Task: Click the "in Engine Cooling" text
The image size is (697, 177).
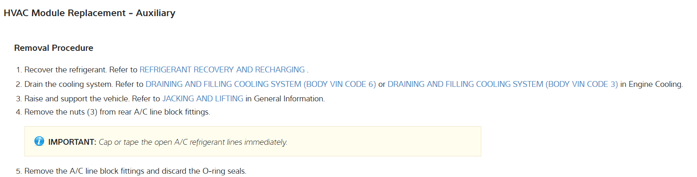Action: pyautogui.click(x=651, y=84)
